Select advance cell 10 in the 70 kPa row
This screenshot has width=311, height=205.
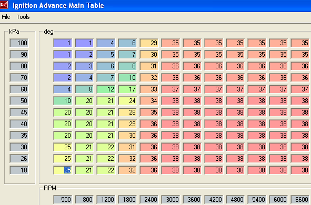pos(127,77)
